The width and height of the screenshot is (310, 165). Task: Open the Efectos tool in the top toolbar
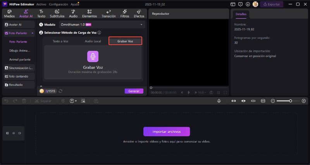click(139, 14)
